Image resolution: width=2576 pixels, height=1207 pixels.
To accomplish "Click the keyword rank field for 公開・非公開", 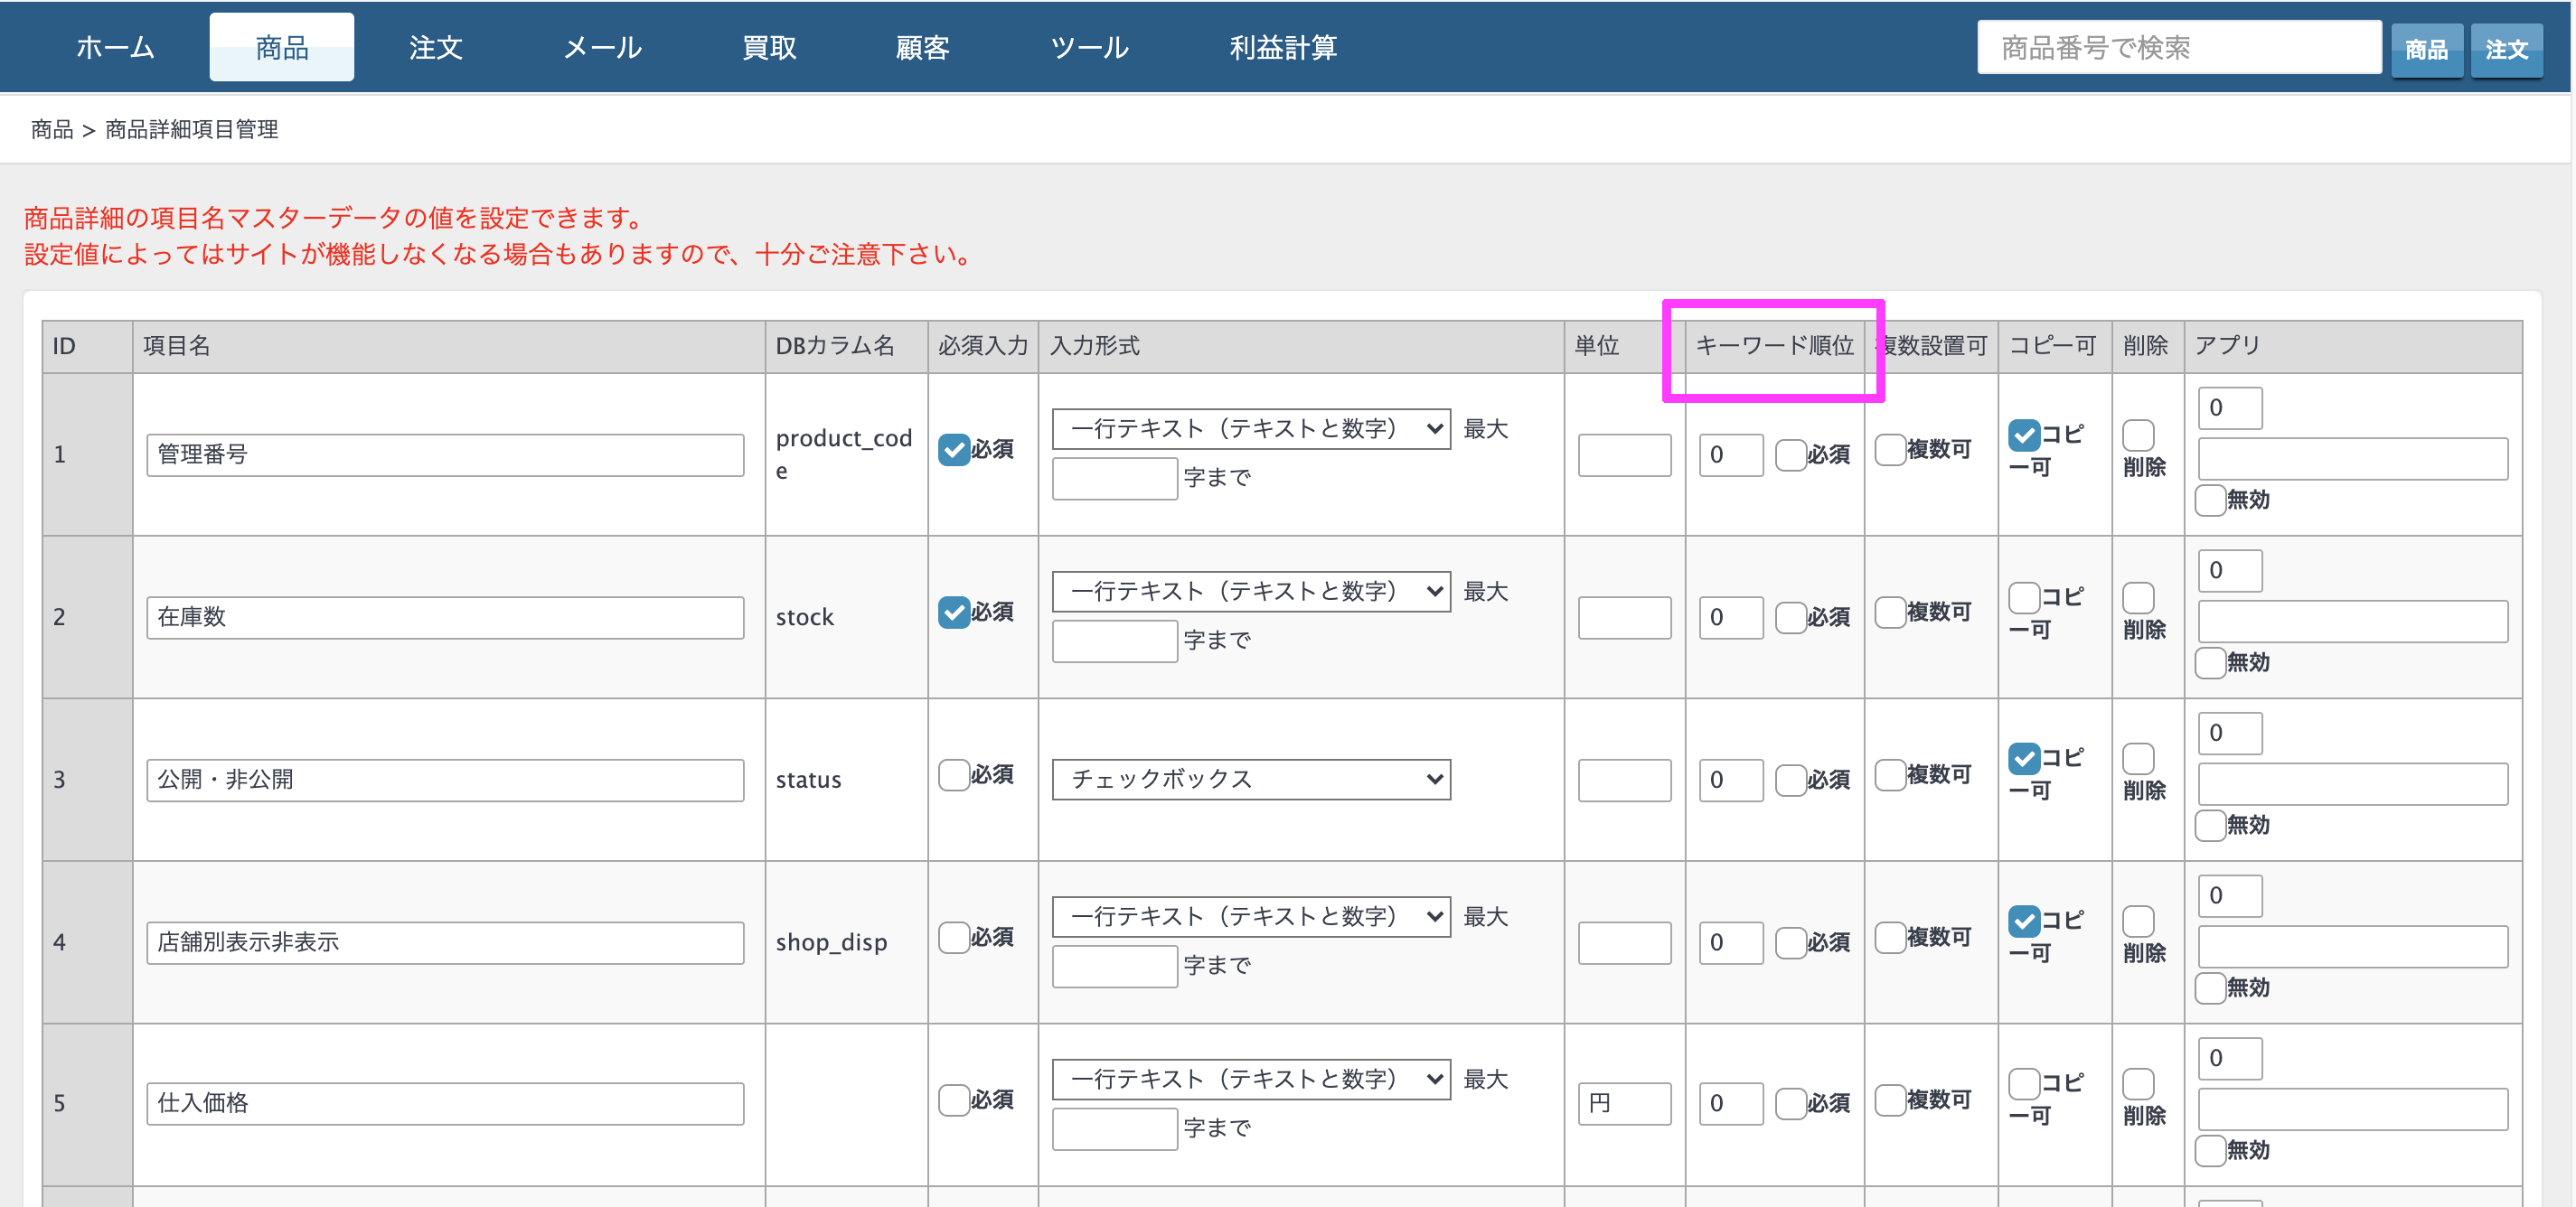I will pos(1730,780).
